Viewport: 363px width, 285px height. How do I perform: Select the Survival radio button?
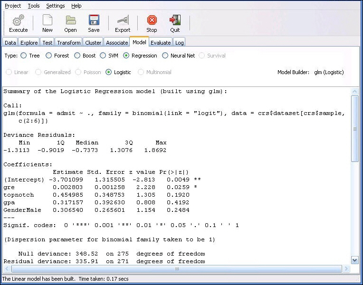[201, 56]
